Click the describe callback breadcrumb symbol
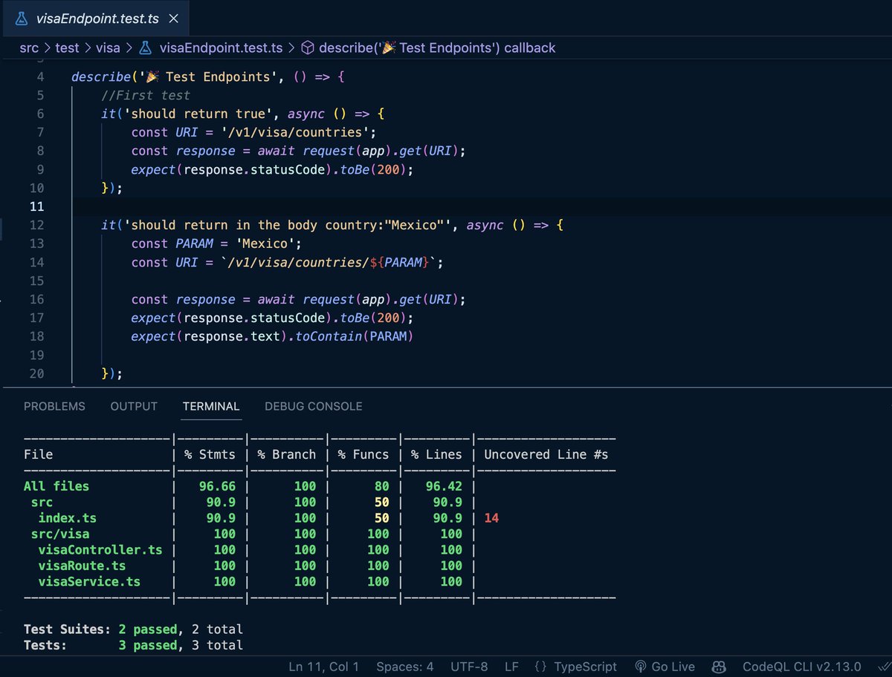The width and height of the screenshot is (892, 677). (x=437, y=48)
